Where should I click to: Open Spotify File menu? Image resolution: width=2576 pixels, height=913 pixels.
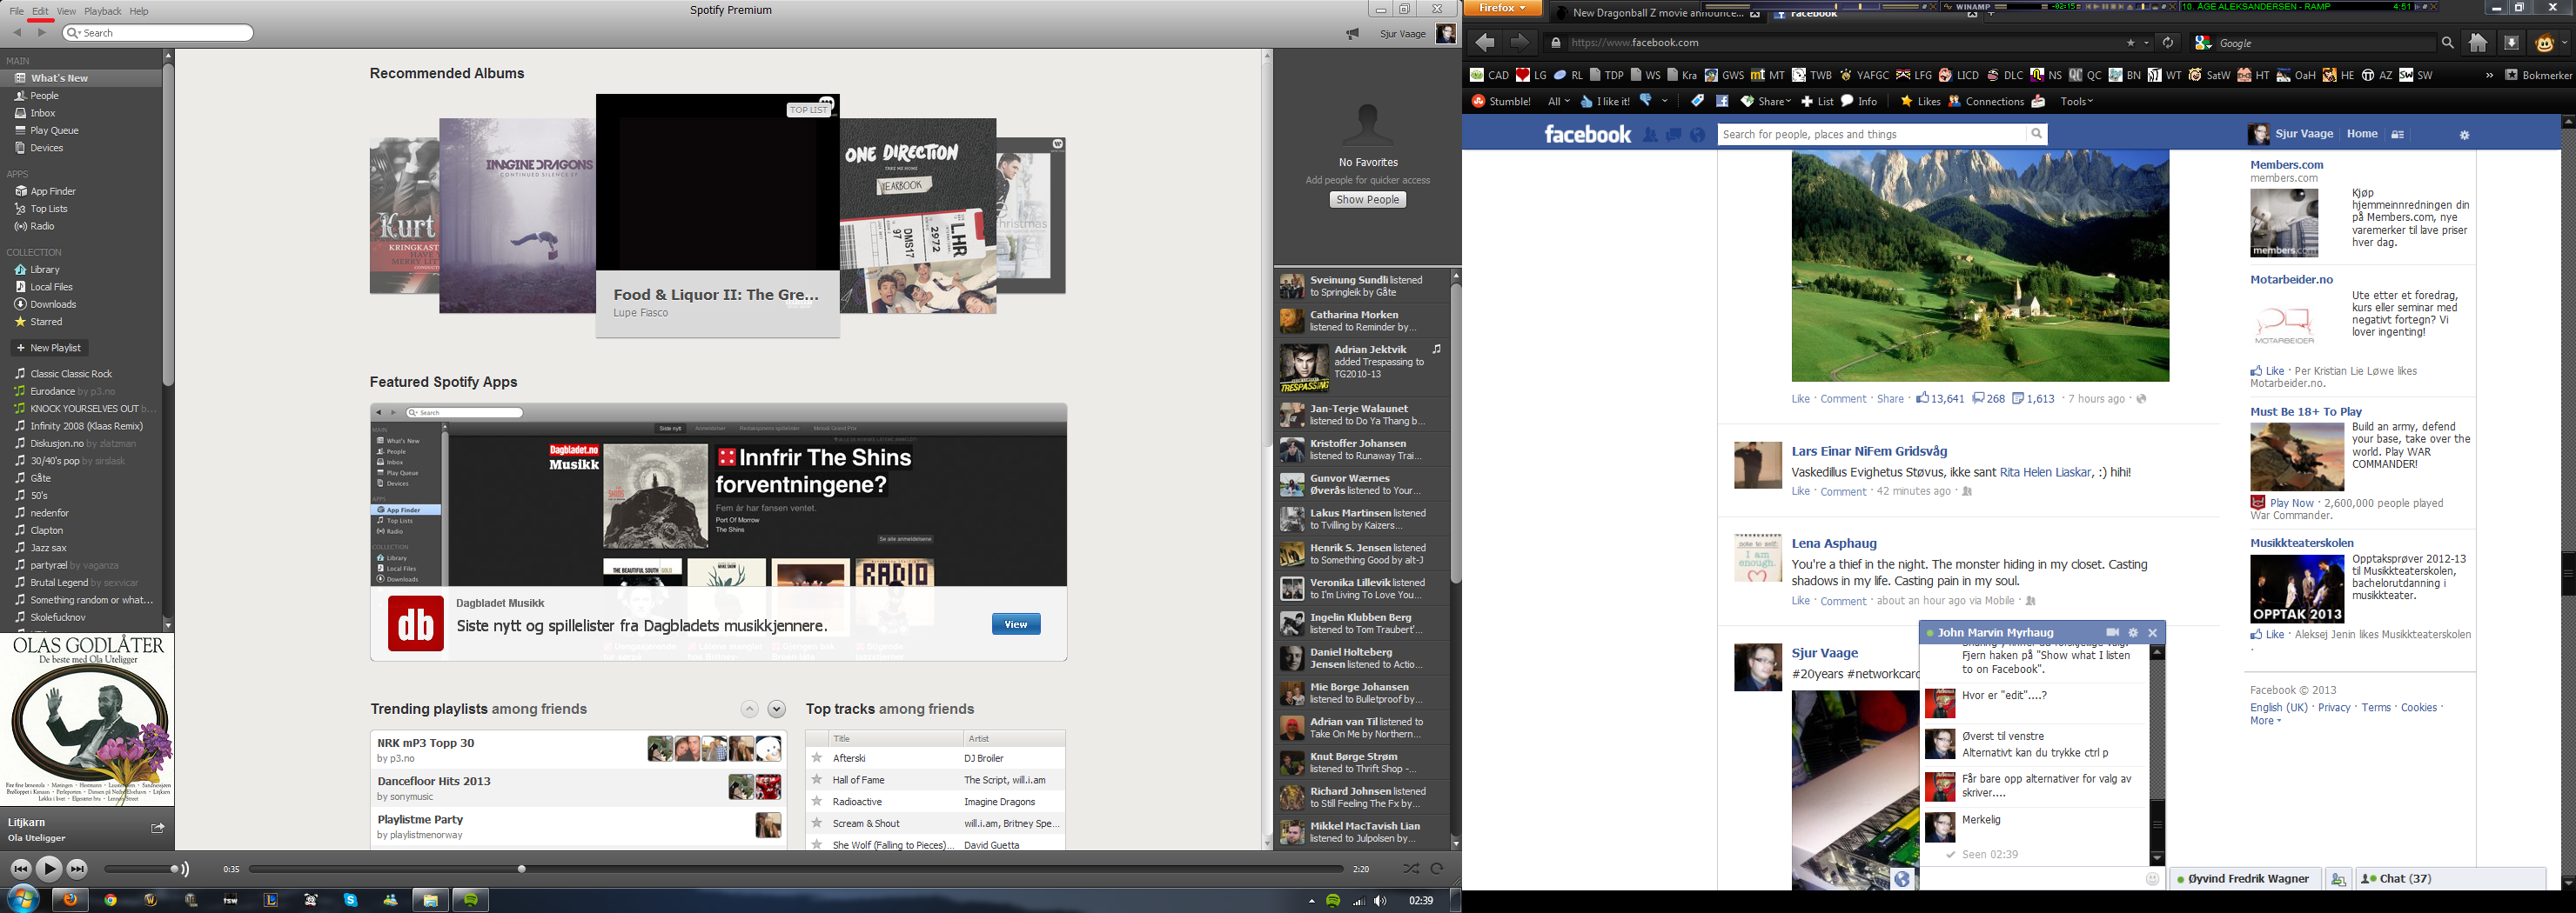tap(16, 11)
